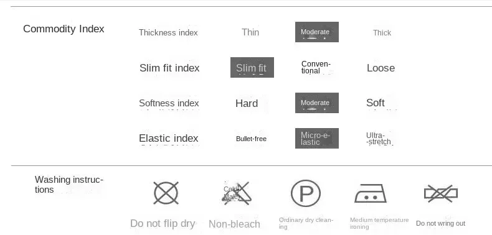Click the Washing instructions heading
The image size is (492, 235).
(x=69, y=185)
